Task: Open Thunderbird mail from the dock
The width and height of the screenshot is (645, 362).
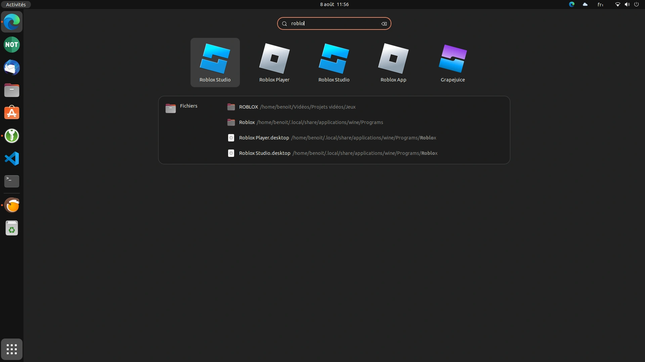Action: pyautogui.click(x=12, y=68)
